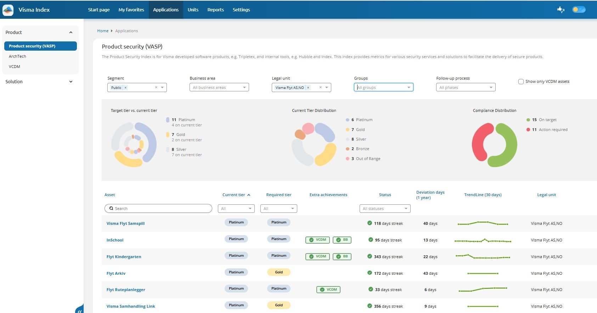Sort by Required tier column header
The width and height of the screenshot is (597, 313).
(278, 195)
